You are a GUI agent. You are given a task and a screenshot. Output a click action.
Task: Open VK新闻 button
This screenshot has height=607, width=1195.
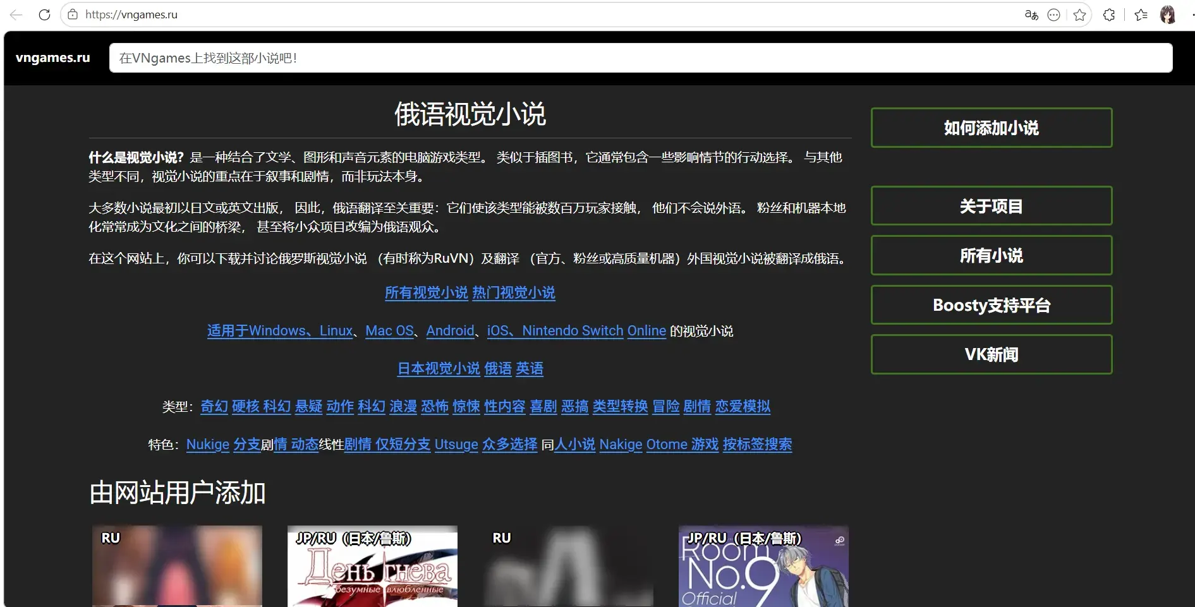992,354
